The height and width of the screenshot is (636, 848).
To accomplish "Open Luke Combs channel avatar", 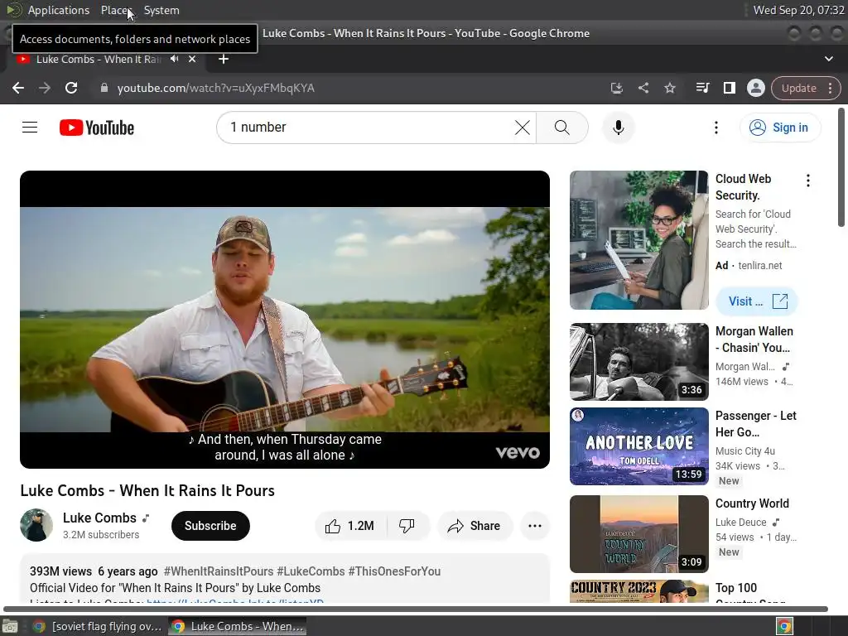I will tap(36, 525).
